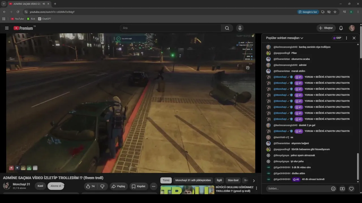Open the BÜYÜCÜ OKULUNU GÖRÜNMEZ TROLLEDİM title
362x203 pixels.
234,189
